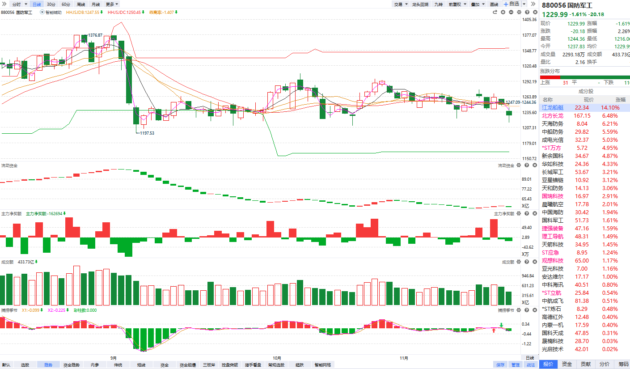Open the 短线 bottom tab

click(141, 365)
